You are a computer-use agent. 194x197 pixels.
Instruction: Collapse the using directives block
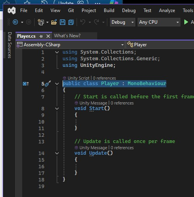click(57, 52)
